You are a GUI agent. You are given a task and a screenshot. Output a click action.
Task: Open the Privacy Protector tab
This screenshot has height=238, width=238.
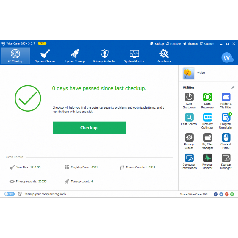(104, 56)
